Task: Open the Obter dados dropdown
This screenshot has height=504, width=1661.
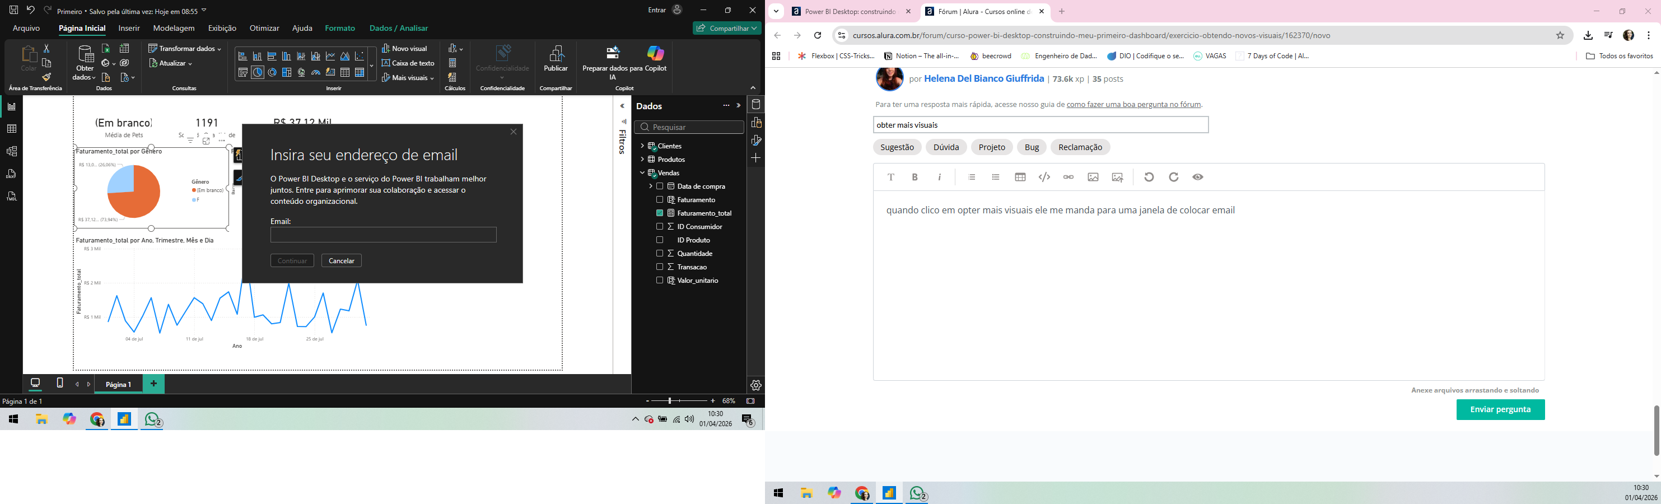Action: pos(85,63)
